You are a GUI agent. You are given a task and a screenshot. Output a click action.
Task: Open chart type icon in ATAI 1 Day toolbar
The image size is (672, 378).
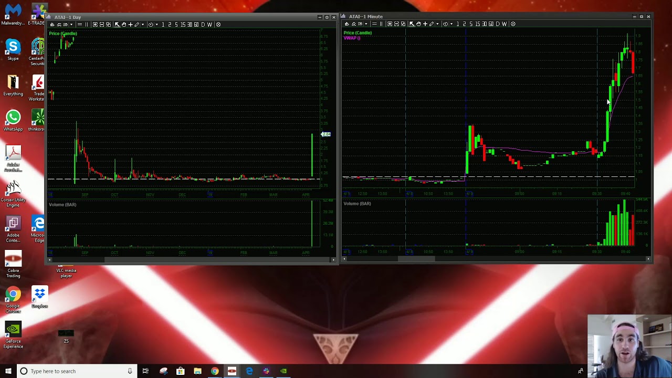pyautogui.click(x=52, y=24)
